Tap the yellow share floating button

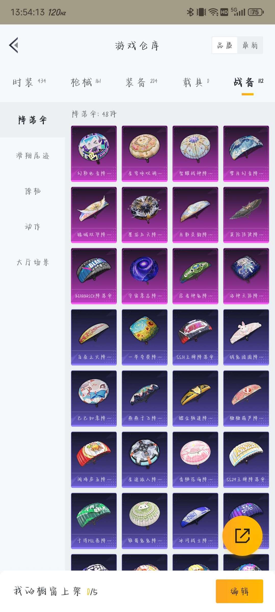pyautogui.click(x=242, y=536)
